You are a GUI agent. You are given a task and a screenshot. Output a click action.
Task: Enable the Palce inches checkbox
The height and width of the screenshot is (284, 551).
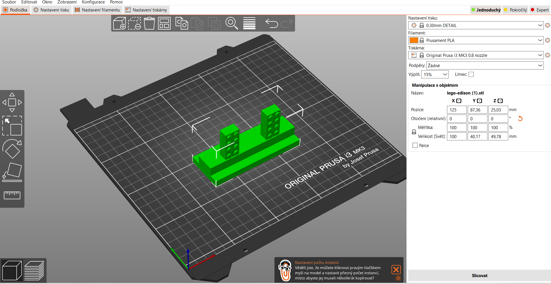(415, 145)
